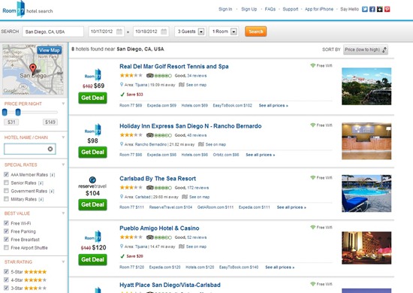
Task: Open Support in top navigation
Action: (291, 9)
